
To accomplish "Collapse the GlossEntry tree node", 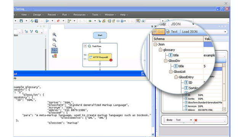I will 176,77.
